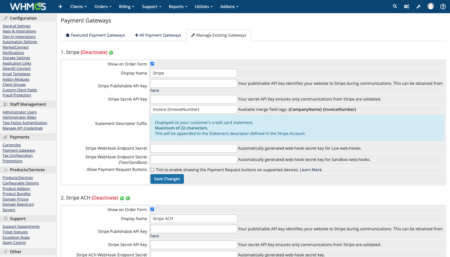The image size is (450, 257).
Task: Click the Deactivate link for Stripe ACH
Action: coord(105,198)
